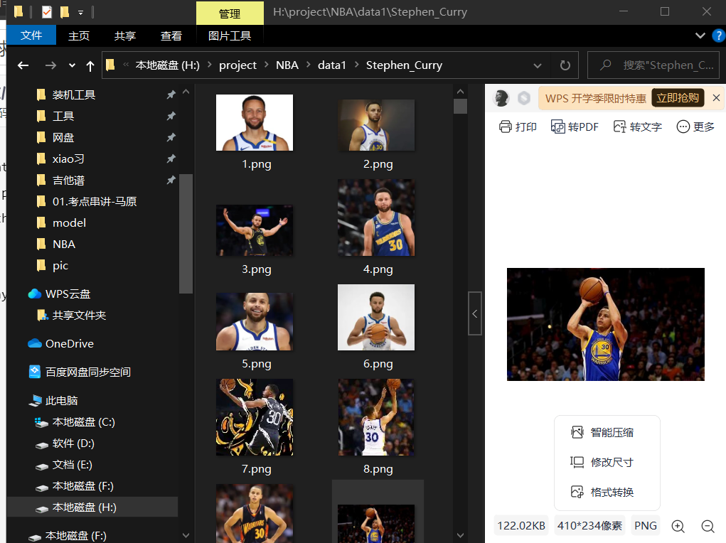Close the WPS promo banner
This screenshot has width=726, height=543.
pos(716,97)
